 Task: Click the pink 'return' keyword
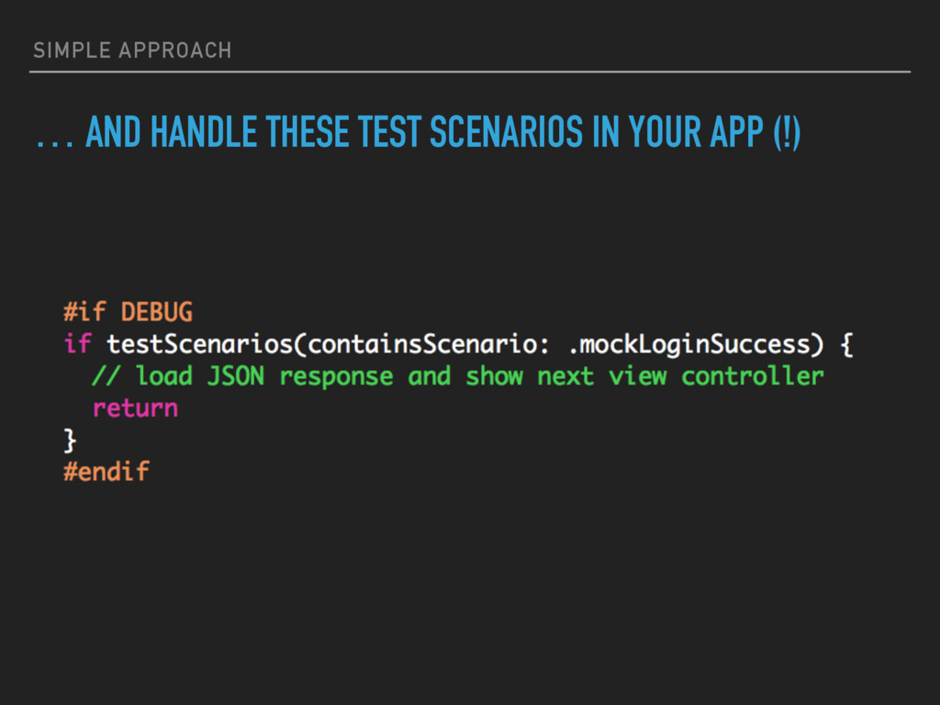(136, 408)
